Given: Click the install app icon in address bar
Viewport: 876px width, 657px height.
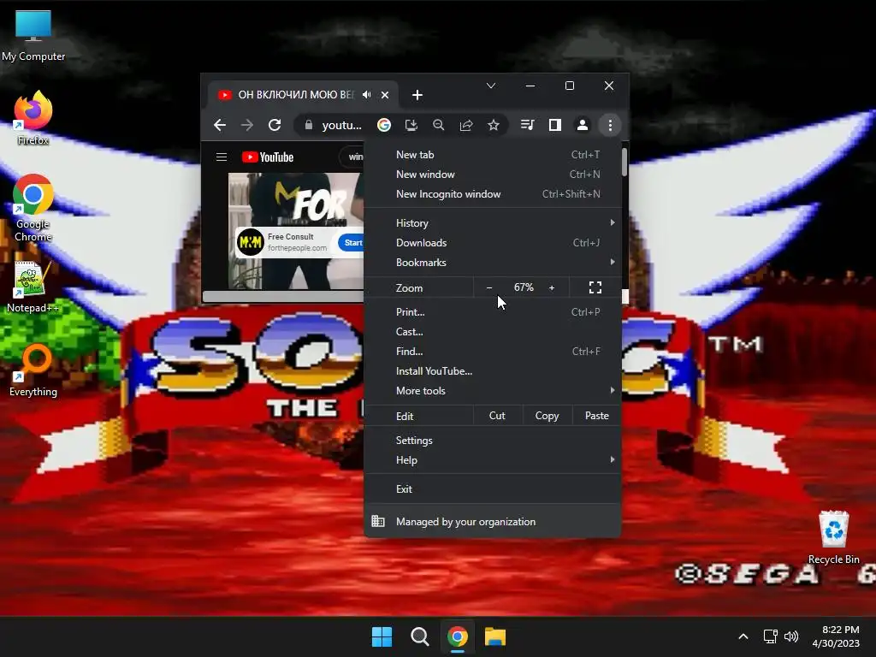Looking at the screenshot, I should click(x=411, y=125).
